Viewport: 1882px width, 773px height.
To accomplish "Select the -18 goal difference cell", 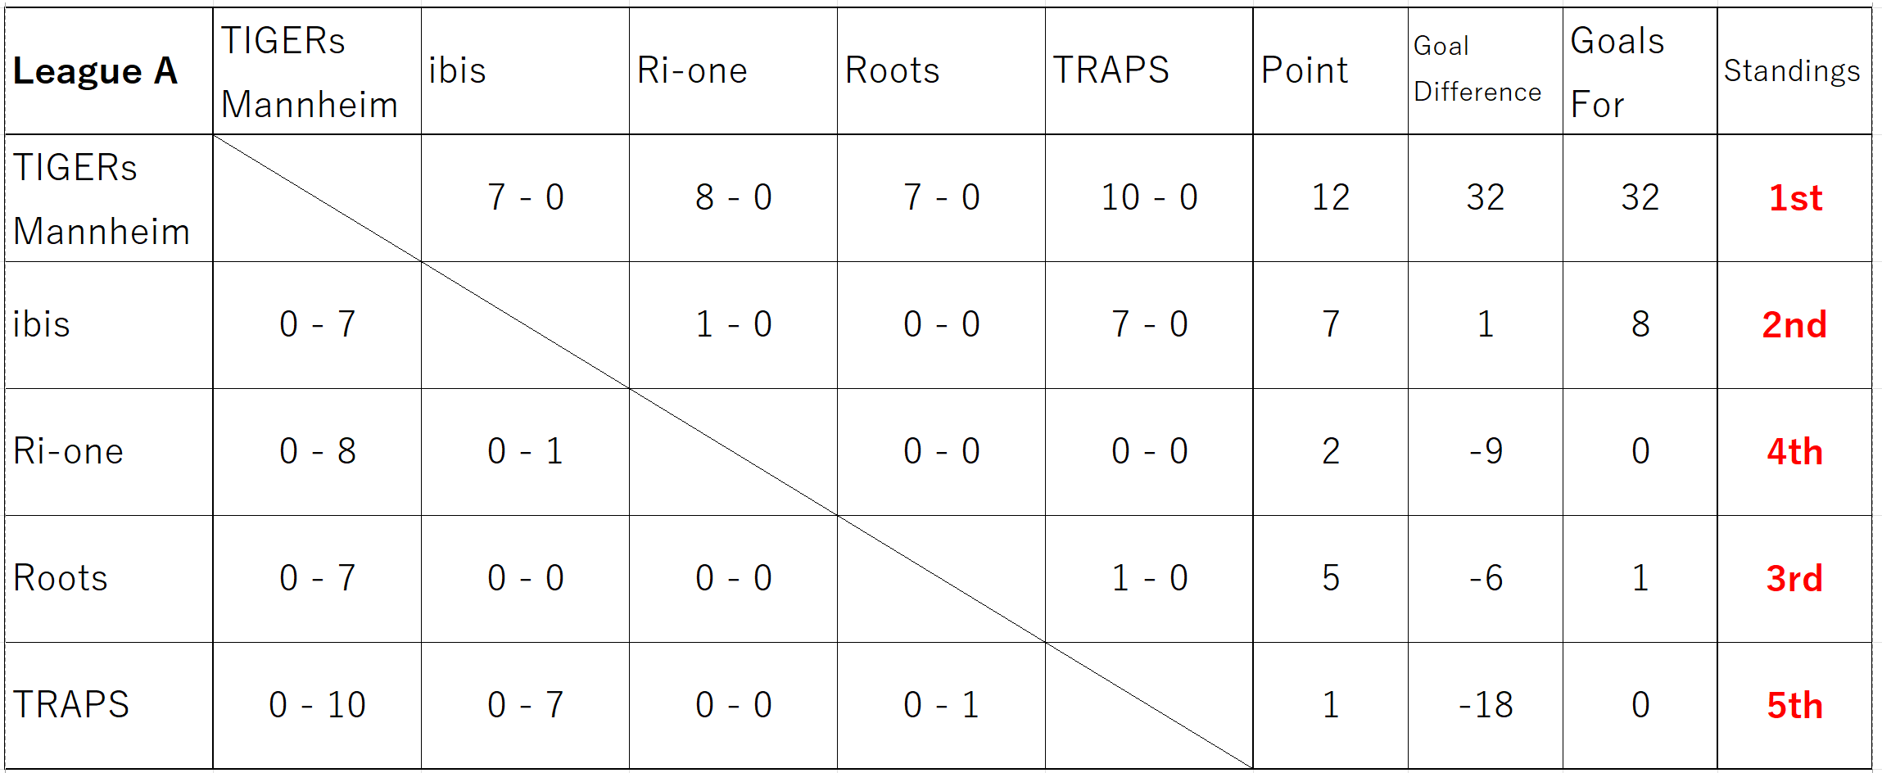I will [x=1485, y=705].
